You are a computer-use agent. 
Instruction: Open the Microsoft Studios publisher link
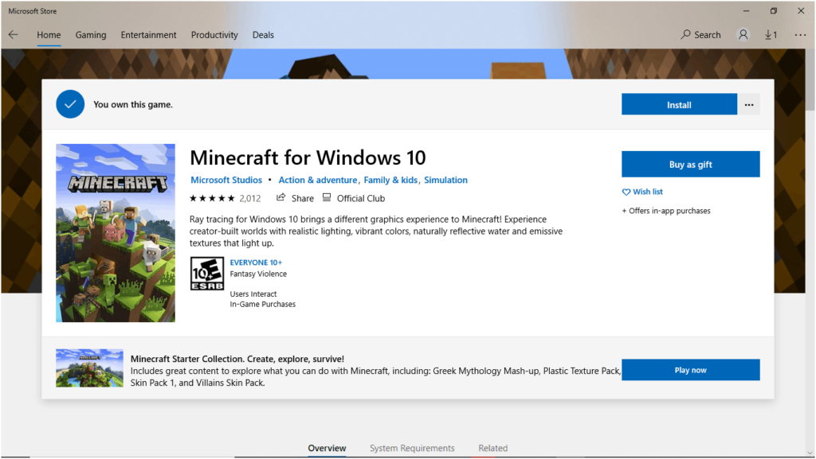pyautogui.click(x=226, y=180)
